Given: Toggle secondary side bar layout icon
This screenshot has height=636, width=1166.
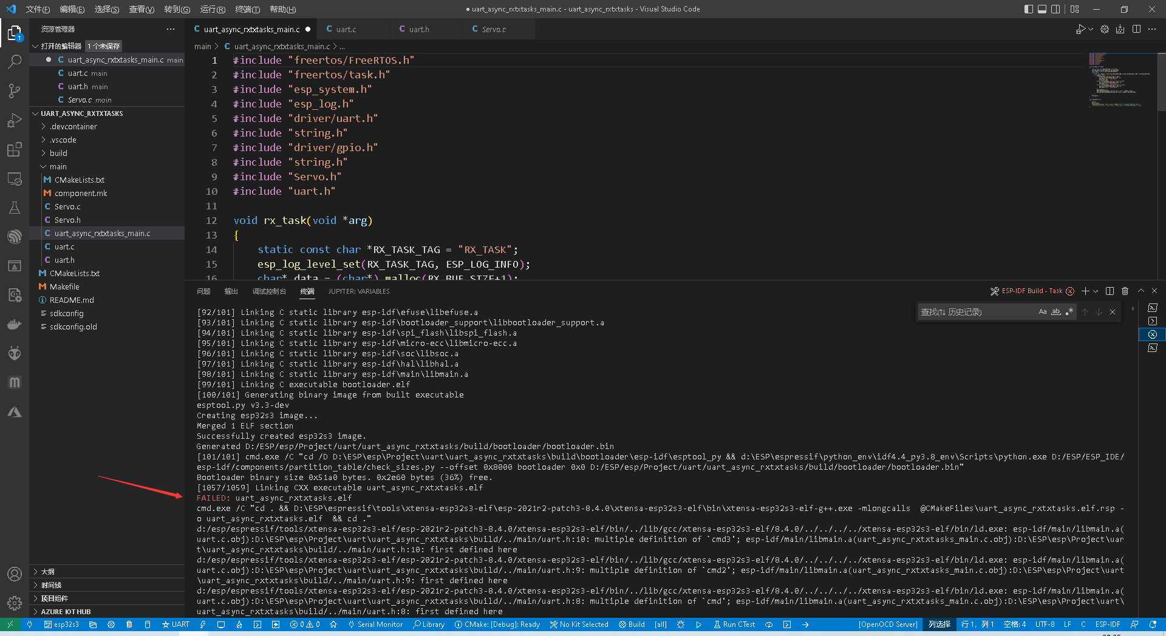Looking at the screenshot, I should 1055,9.
